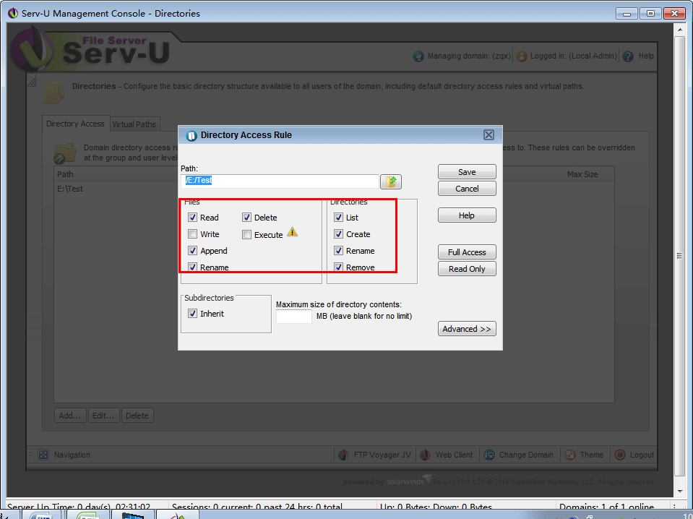693x519 pixels.
Task: Click the Web Client icon
Action: pyautogui.click(x=425, y=455)
